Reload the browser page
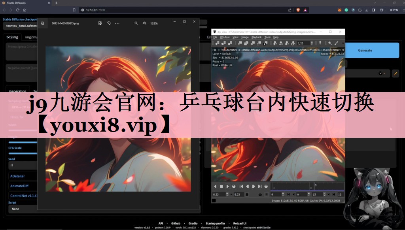This screenshot has width=405, height=230. point(17,10)
